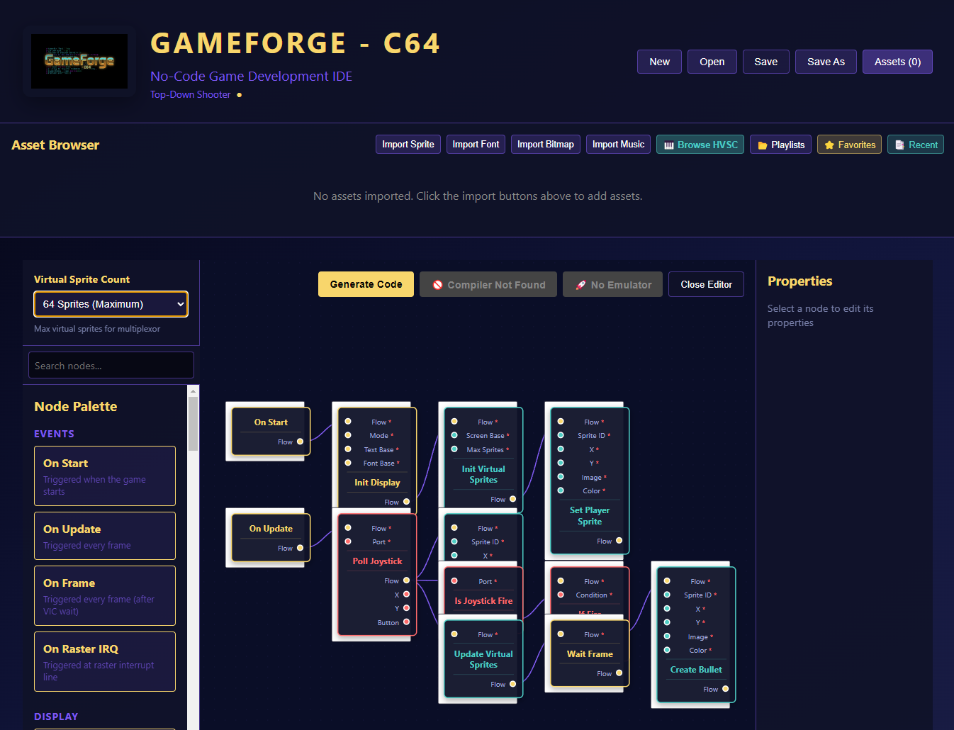The image size is (954, 730).
Task: Click the Node Palette scrollbar thumb
Action: pyautogui.click(x=193, y=424)
